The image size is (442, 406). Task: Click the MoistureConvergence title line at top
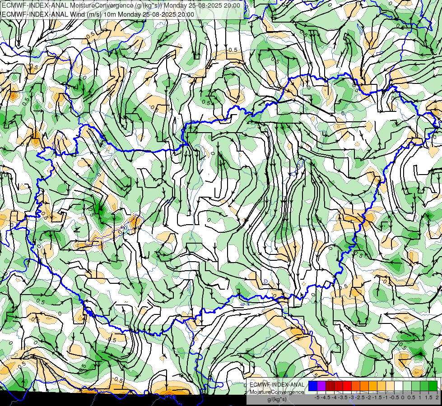pyautogui.click(x=121, y=5)
